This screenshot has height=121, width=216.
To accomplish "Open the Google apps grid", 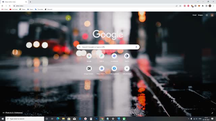I will coord(207,15).
